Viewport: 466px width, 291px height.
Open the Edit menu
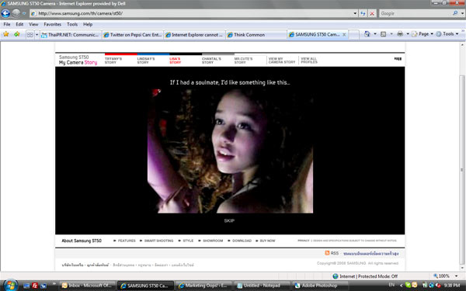coord(19,24)
